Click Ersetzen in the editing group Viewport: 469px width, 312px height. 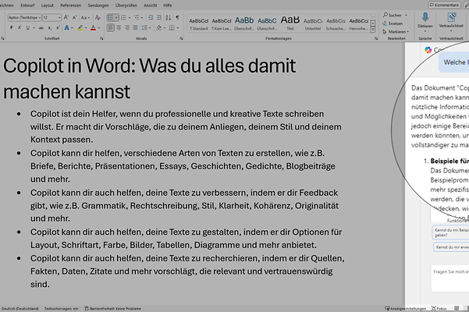395,23
